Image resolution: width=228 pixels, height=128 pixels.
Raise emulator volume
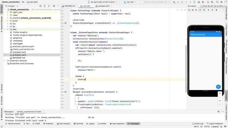click(193, 10)
